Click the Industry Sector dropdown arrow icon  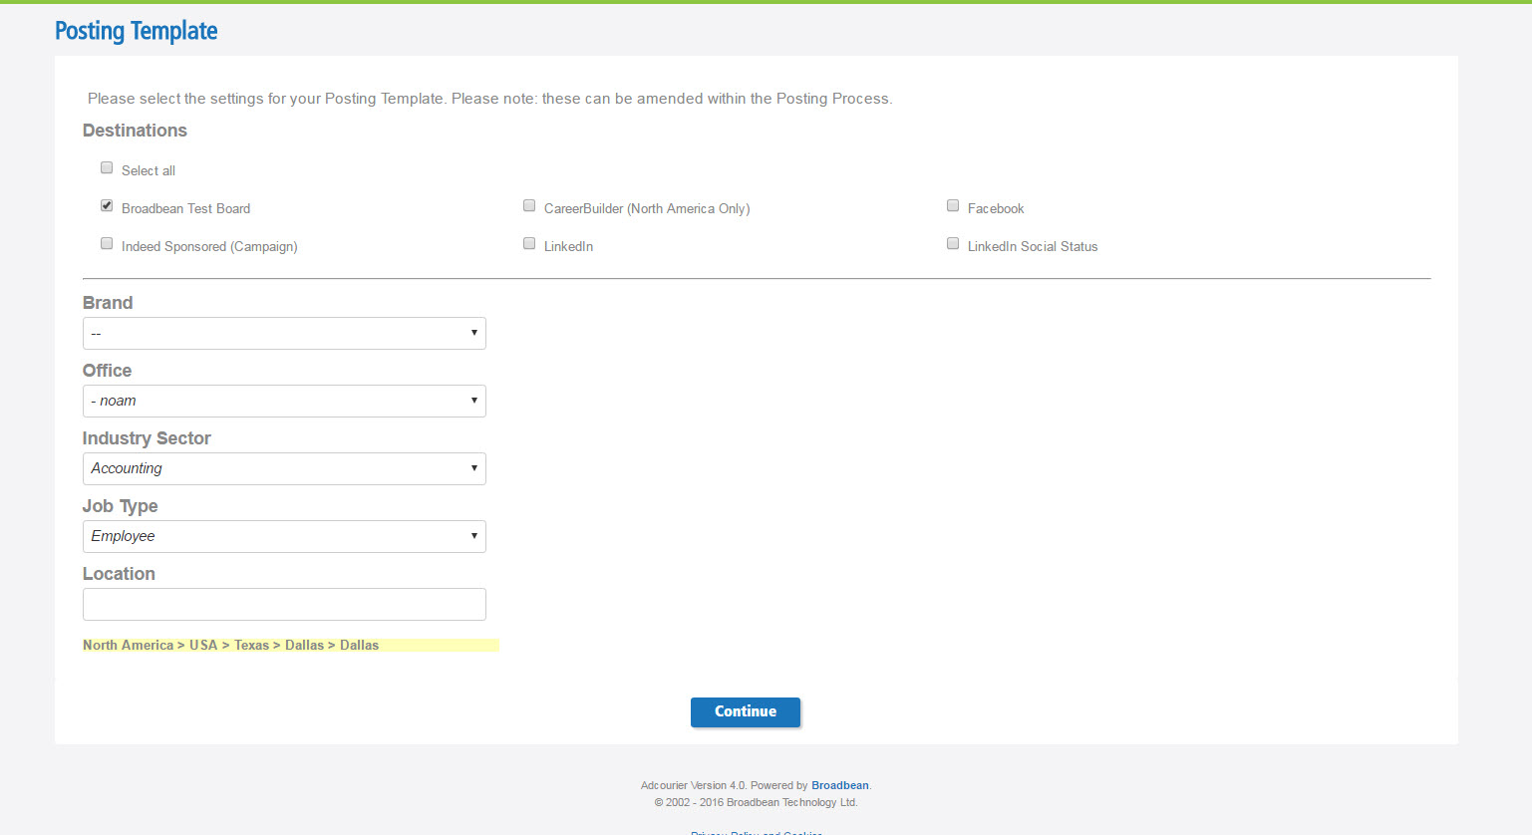474,468
